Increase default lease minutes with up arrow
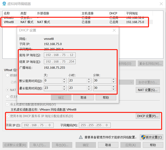 click(114, 79)
